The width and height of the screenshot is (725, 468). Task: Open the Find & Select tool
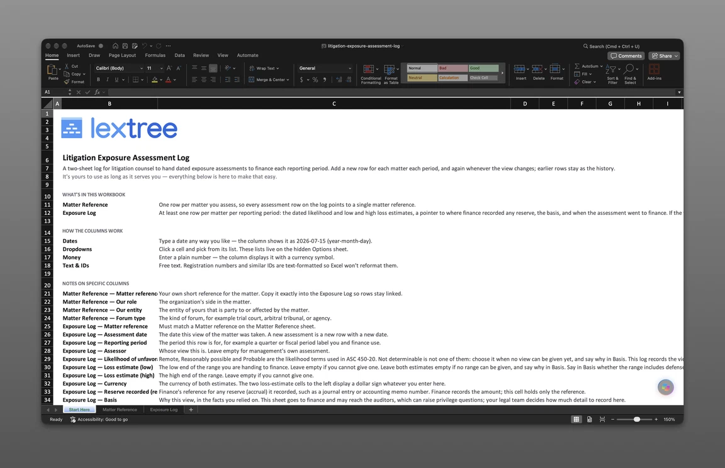click(x=629, y=70)
